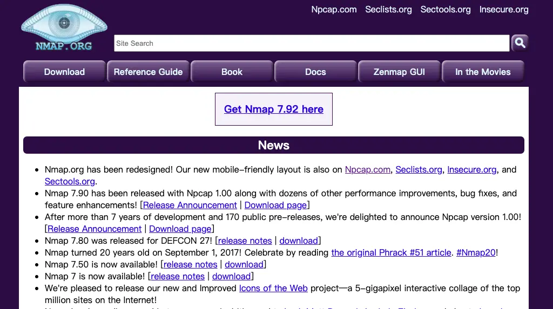Open Npcap.com in the top header
Image resolution: width=553 pixels, height=309 pixels.
point(334,10)
